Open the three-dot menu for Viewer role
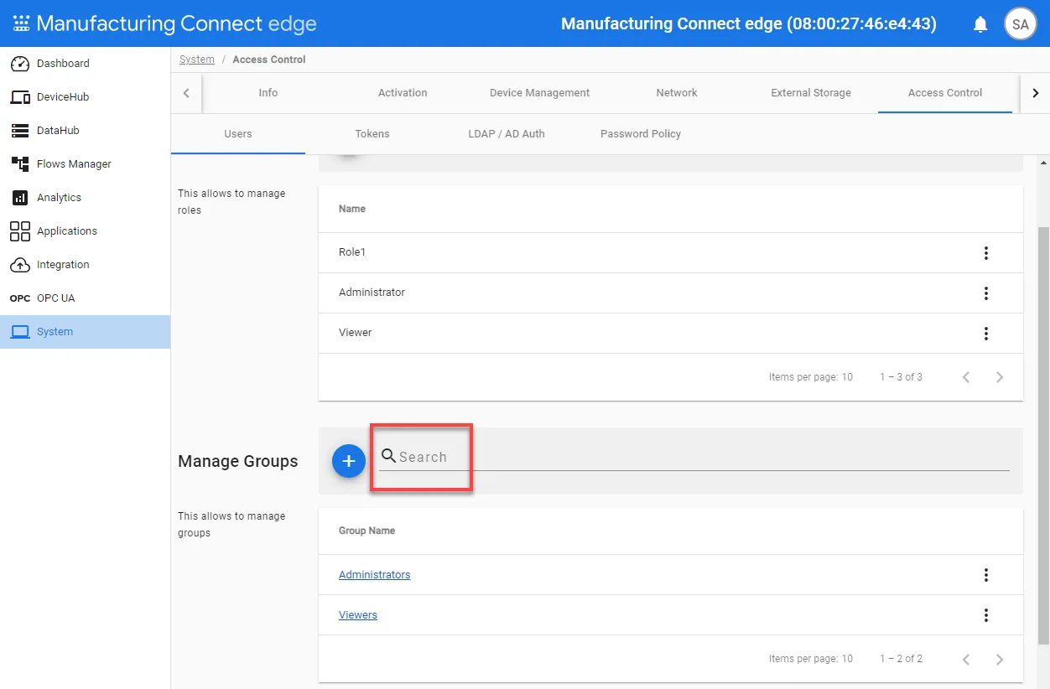 point(986,334)
